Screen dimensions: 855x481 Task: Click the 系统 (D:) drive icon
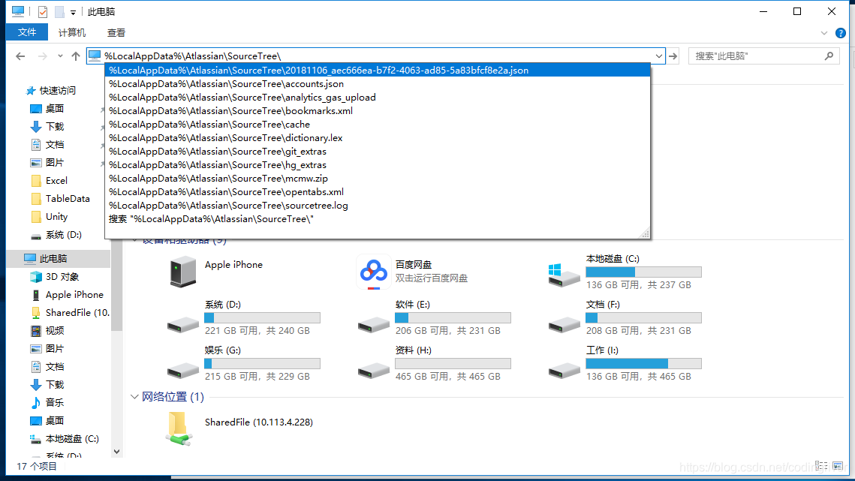click(x=182, y=325)
